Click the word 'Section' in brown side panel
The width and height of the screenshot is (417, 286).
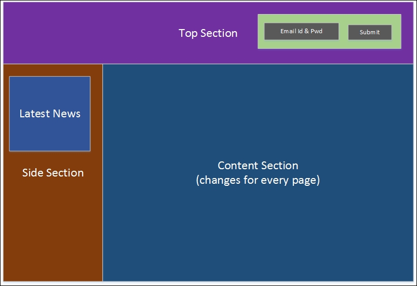tap(65, 173)
